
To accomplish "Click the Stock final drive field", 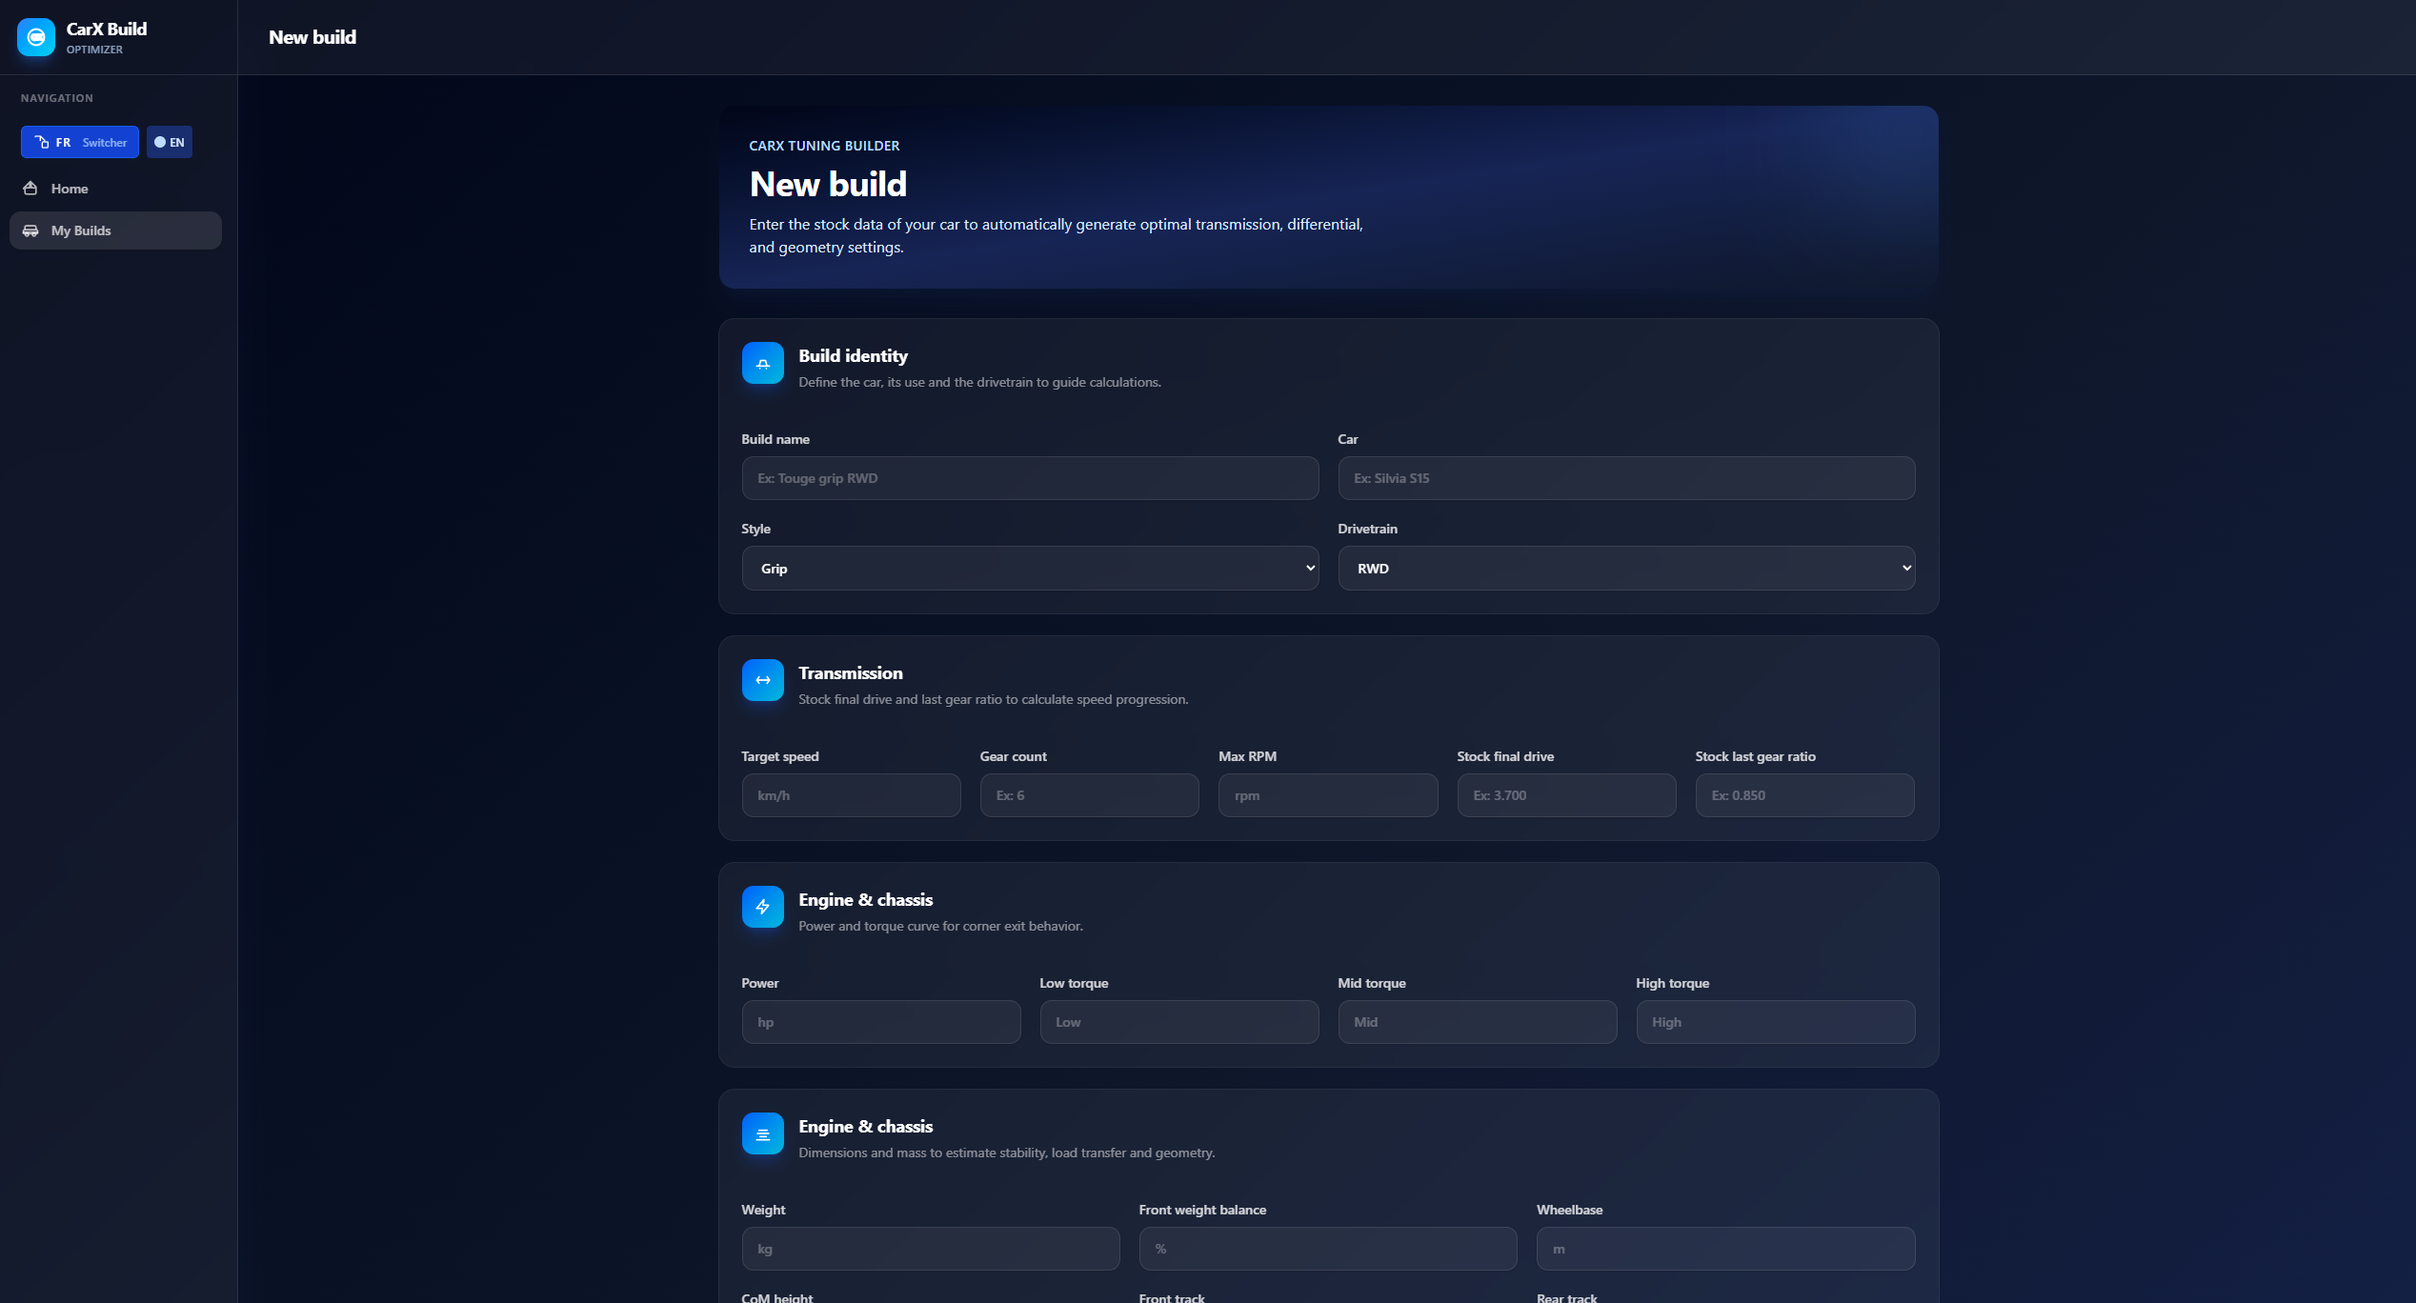I will 1566,795.
